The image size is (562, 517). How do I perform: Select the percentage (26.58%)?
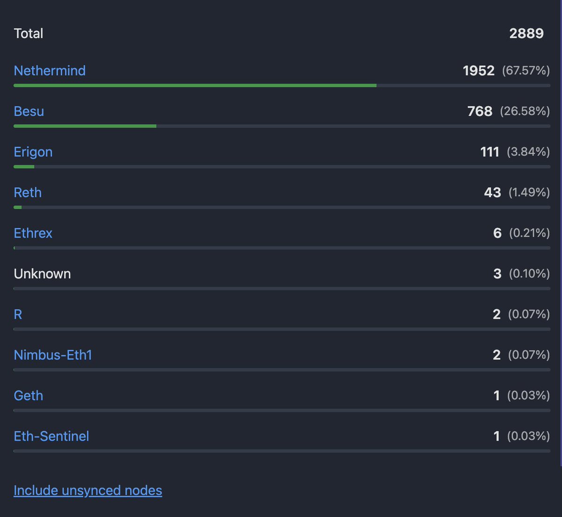pyautogui.click(x=525, y=112)
